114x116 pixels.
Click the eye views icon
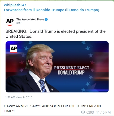83,112
